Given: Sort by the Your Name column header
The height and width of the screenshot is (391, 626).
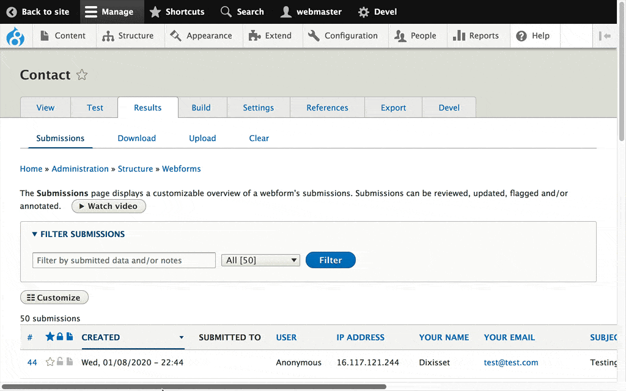Looking at the screenshot, I should 444,337.
